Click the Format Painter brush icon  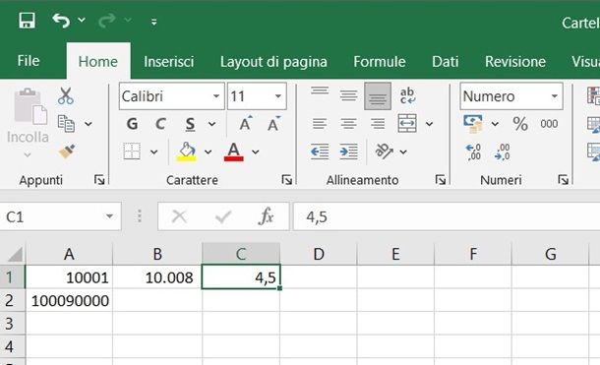[x=67, y=152]
